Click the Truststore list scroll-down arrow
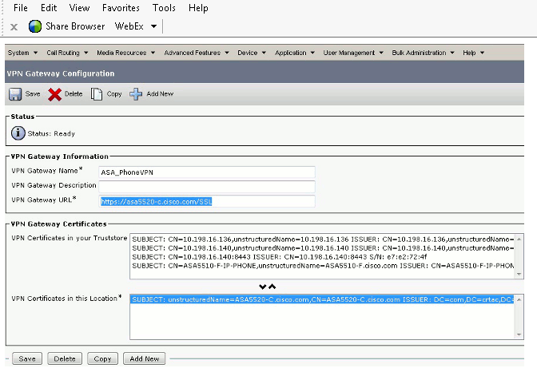Image resolution: width=537 pixels, height=376 pixels. coord(519,274)
